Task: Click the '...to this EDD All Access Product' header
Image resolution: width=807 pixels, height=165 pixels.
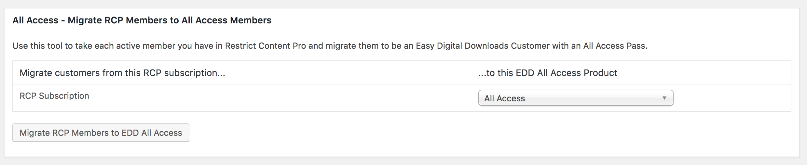Action: click(548, 73)
